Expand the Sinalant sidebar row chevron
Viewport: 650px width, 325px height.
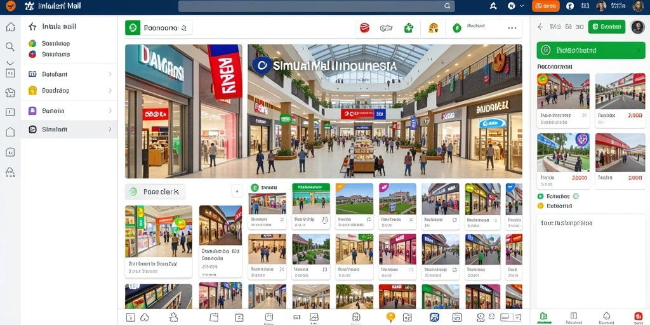coord(110,129)
